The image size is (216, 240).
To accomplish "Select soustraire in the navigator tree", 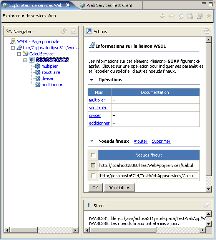I will click(x=51, y=72).
